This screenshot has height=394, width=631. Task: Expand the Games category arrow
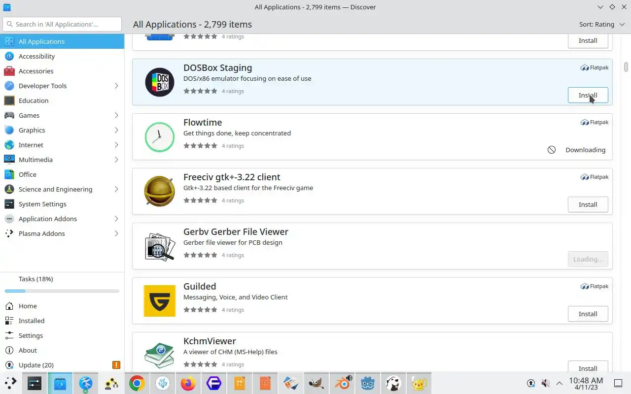[116, 115]
